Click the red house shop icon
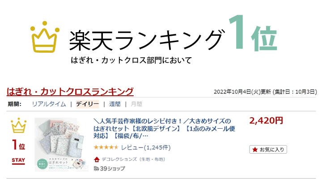The image size is (322, 194). (x=97, y=159)
